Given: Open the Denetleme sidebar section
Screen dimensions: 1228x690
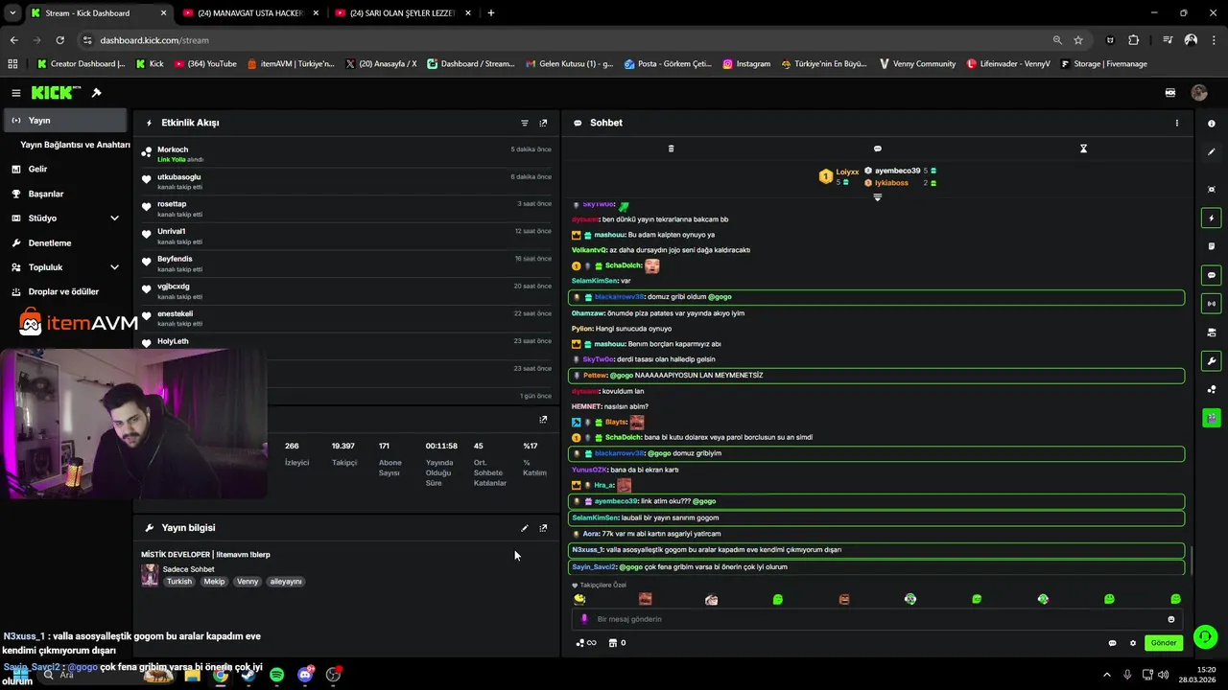Looking at the screenshot, I should (x=64, y=243).
